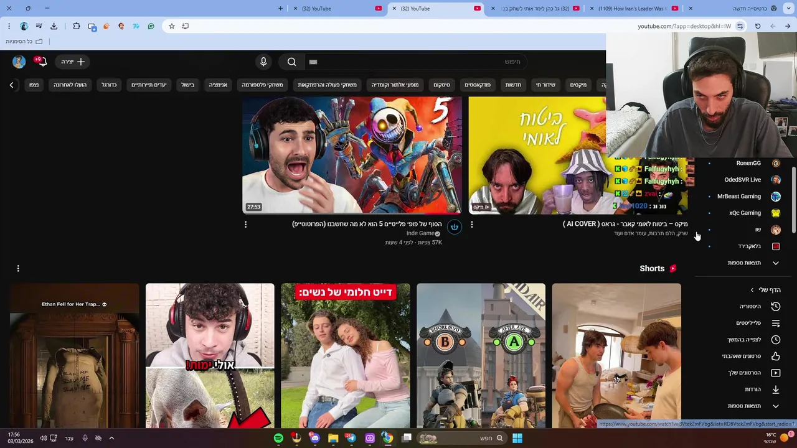Image resolution: width=797 pixels, height=448 pixels.
Task: Open the Inde Game channel link
Action: point(420,233)
